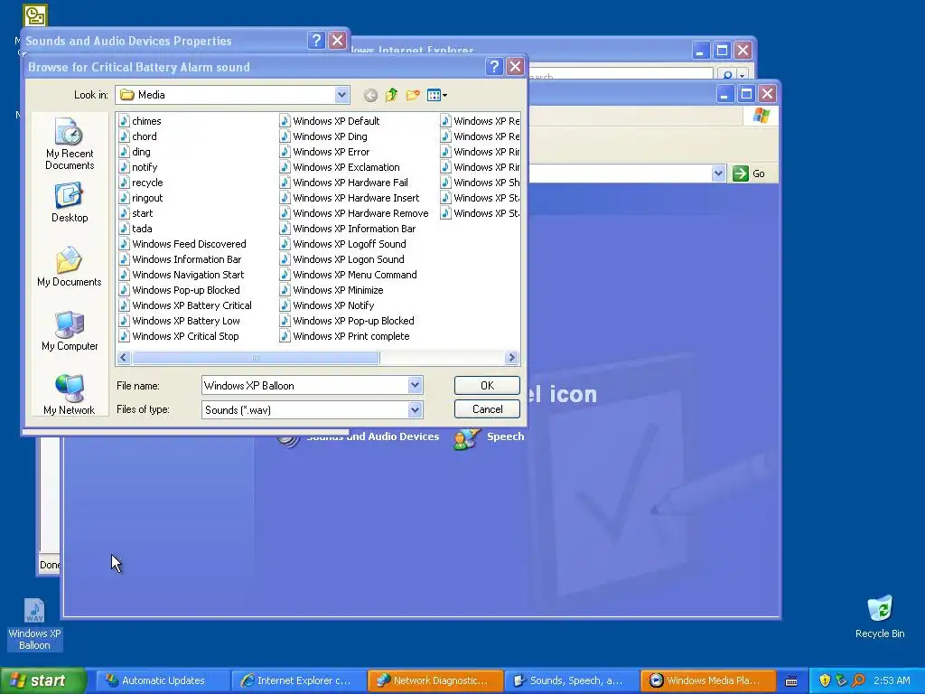
Task: Select My Computer in places bar
Action: (x=70, y=331)
